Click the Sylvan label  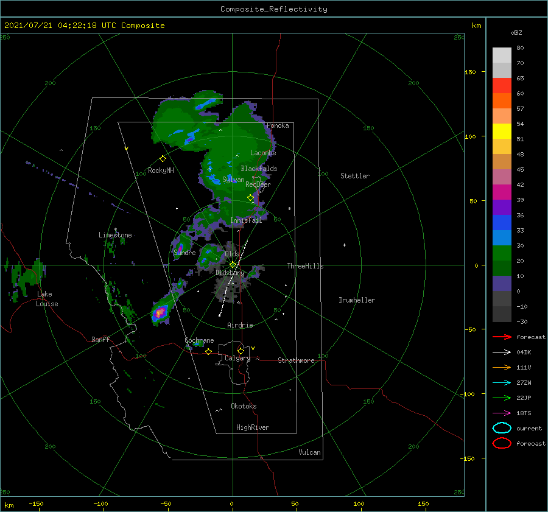click(233, 180)
